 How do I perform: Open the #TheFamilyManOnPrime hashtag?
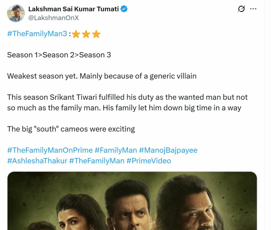point(50,150)
